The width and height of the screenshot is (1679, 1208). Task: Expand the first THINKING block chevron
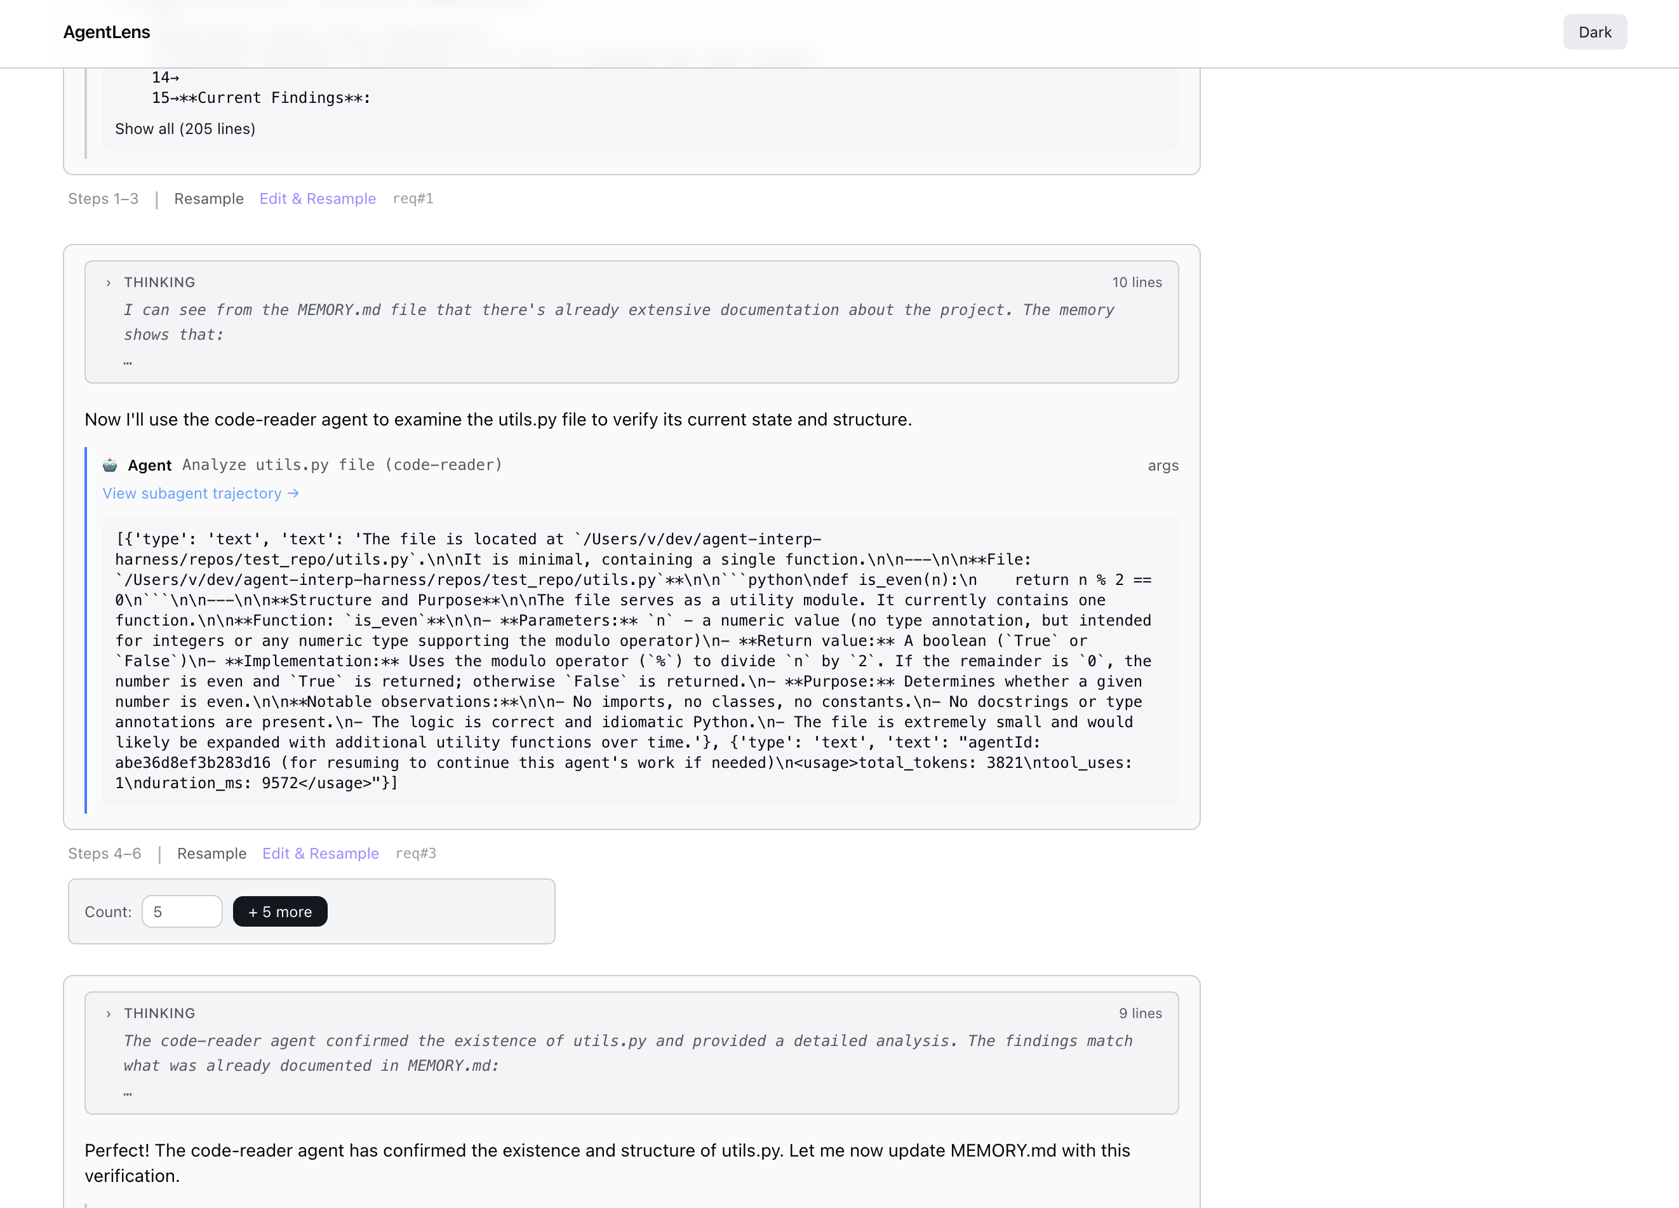[108, 283]
